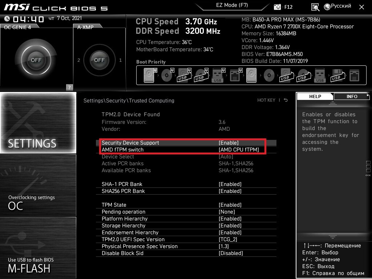This screenshot has height=279, width=372.
Task: Switch to the INFO tab
Action: [x=352, y=96]
